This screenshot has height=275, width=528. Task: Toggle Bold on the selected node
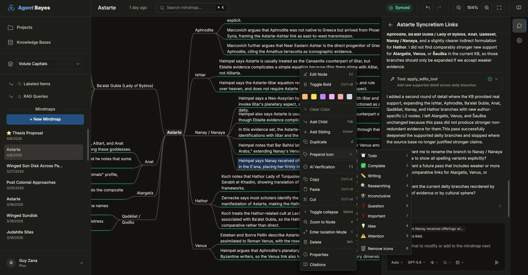pyautogui.click(x=320, y=84)
